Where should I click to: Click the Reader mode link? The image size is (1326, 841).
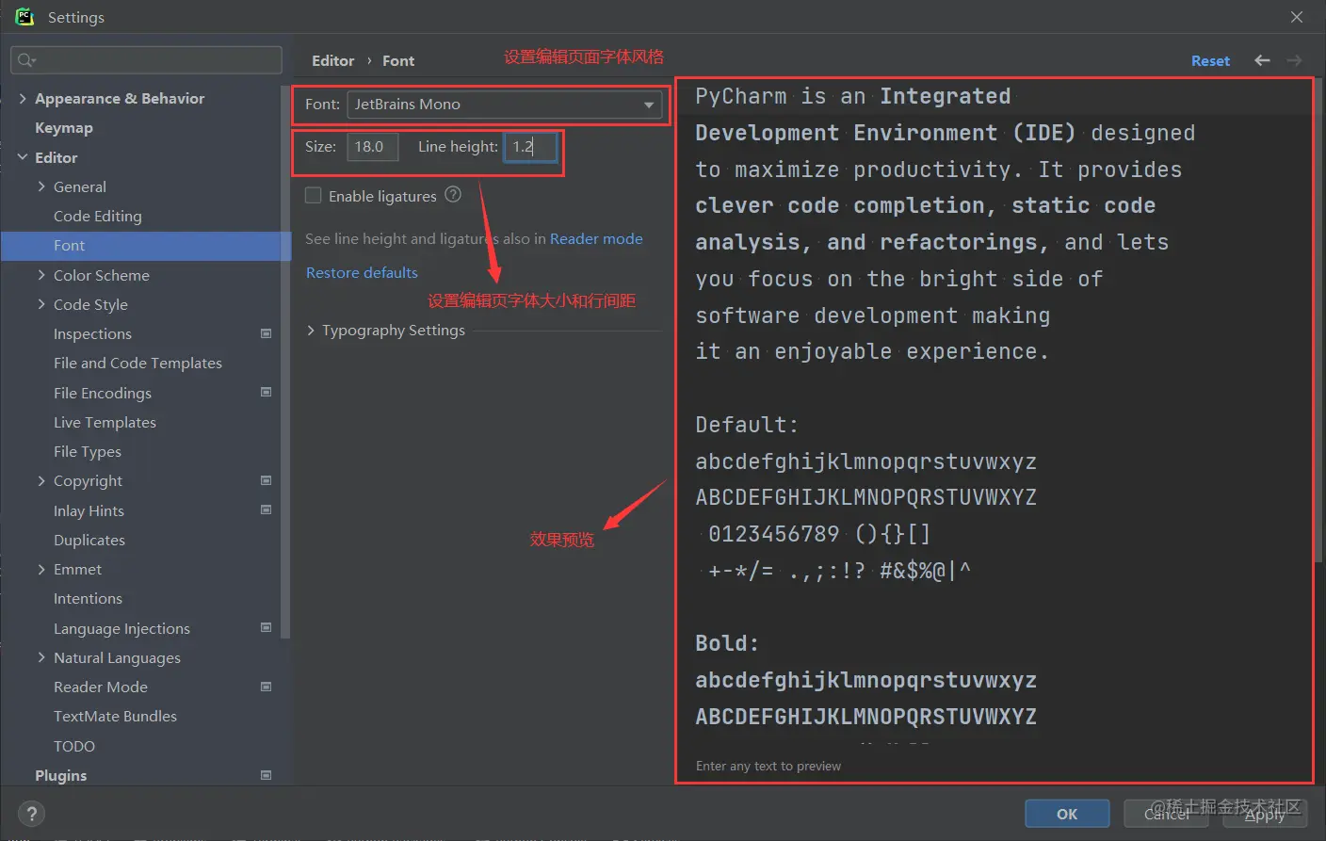tap(596, 238)
